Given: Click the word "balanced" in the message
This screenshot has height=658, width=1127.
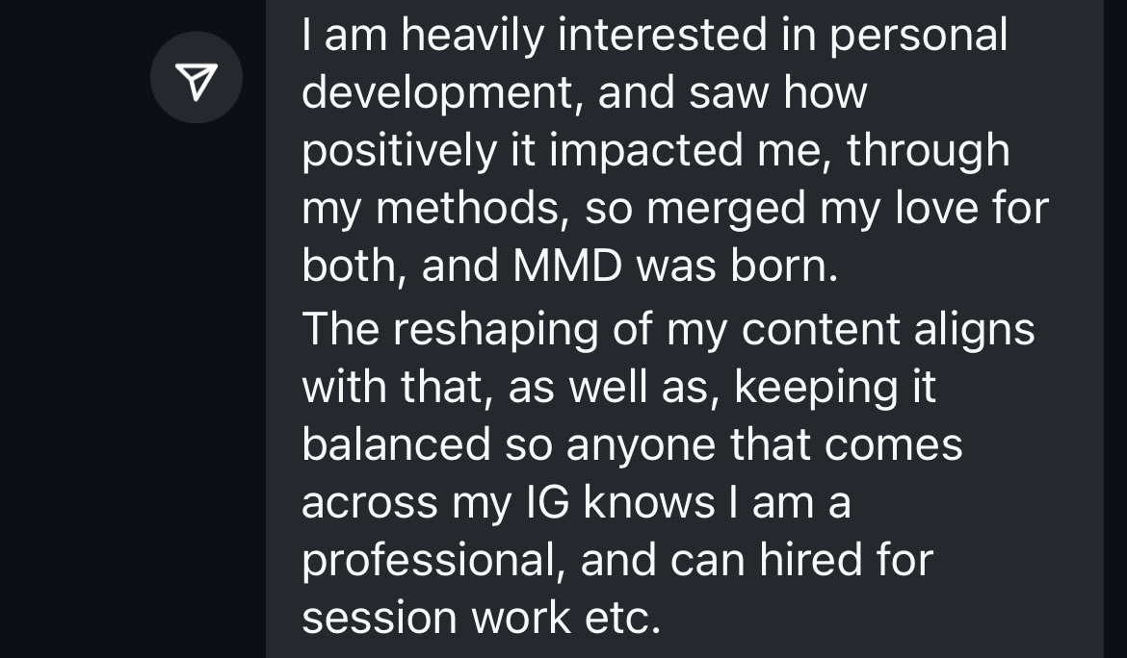Looking at the screenshot, I should click(396, 444).
